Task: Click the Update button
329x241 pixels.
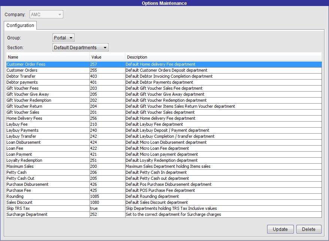Action: (280, 229)
